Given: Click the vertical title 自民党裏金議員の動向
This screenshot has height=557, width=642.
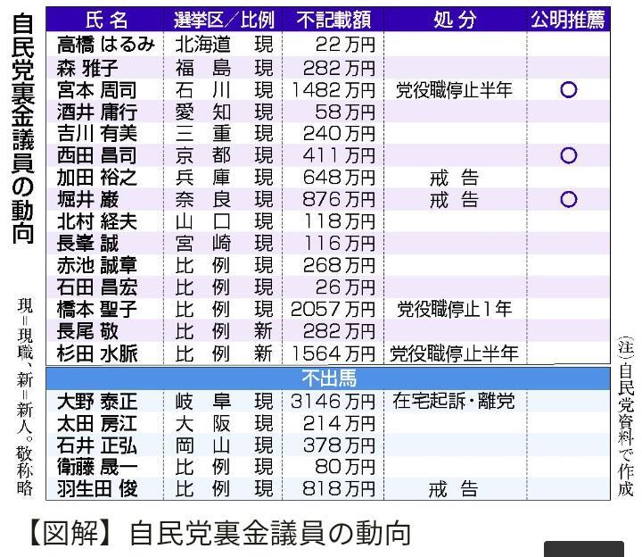Looking at the screenshot, I should click(x=22, y=129).
